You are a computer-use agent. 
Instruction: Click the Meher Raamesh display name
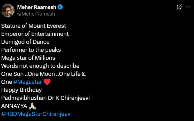(36, 7)
